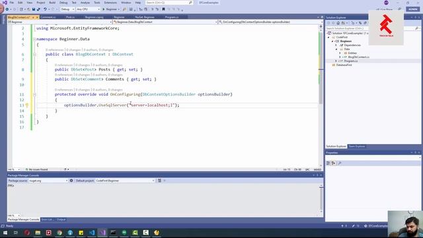The height and width of the screenshot is (238, 423).
Task: Collapse the CodeFirst folder in Solution Explorer
Action: pyautogui.click(x=329, y=37)
